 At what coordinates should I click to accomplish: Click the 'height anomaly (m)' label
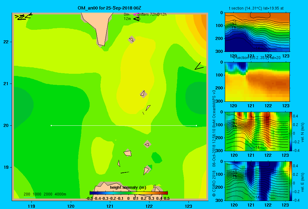tap(128, 187)
